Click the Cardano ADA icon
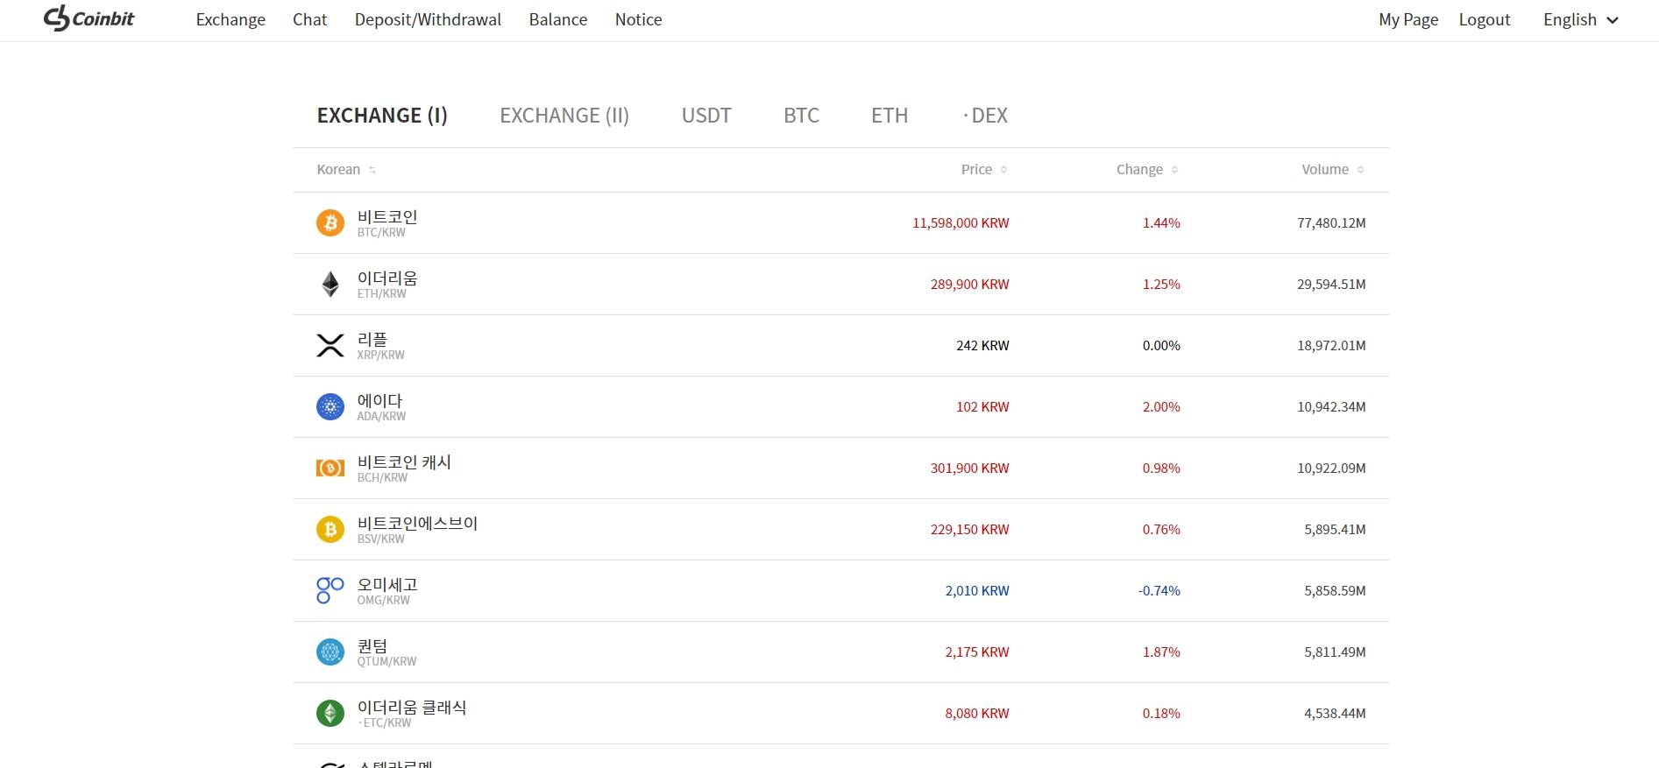Screen dimensions: 1659x768 click(330, 407)
